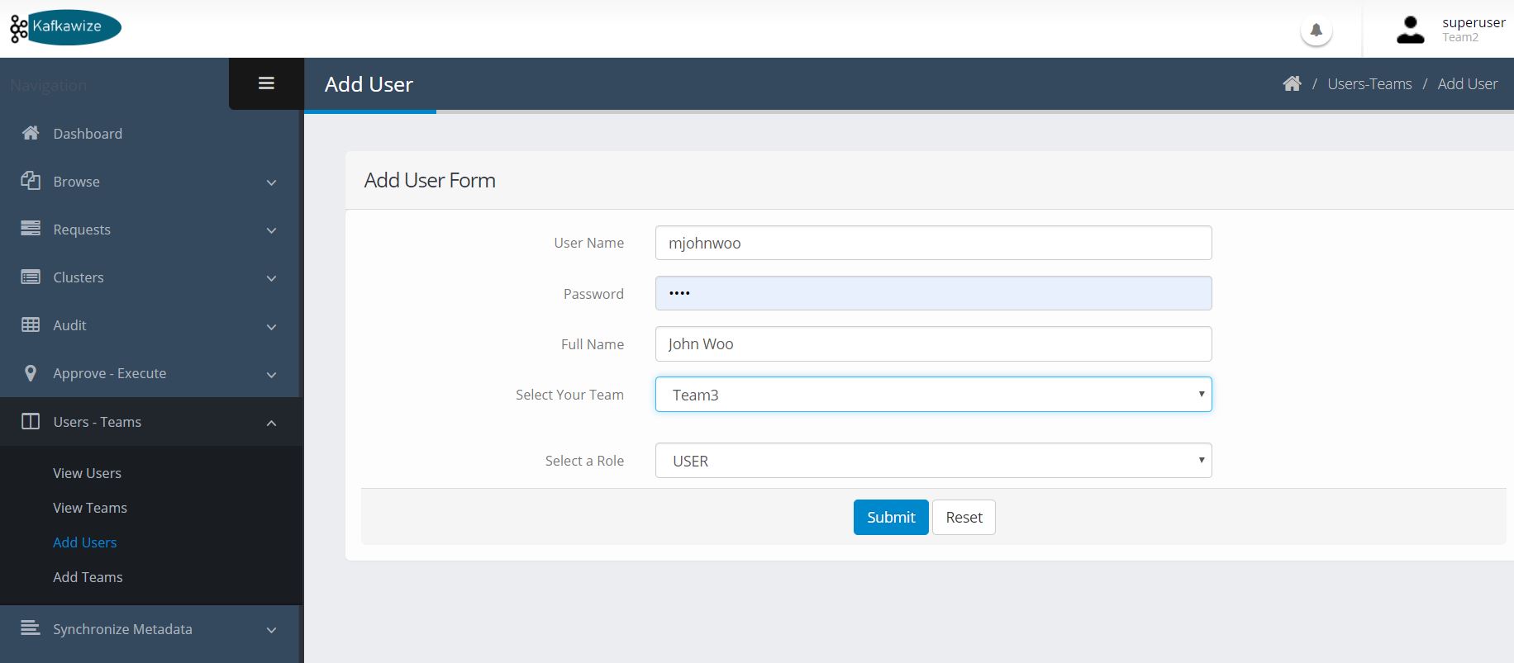Click the Kafkawize logo
The height and width of the screenshot is (663, 1514).
(x=65, y=27)
